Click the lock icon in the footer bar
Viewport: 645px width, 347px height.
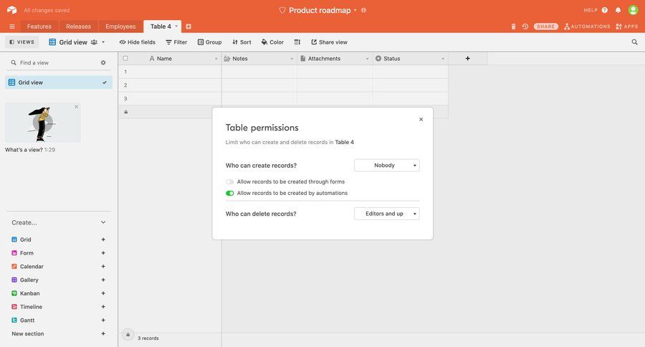coord(128,335)
